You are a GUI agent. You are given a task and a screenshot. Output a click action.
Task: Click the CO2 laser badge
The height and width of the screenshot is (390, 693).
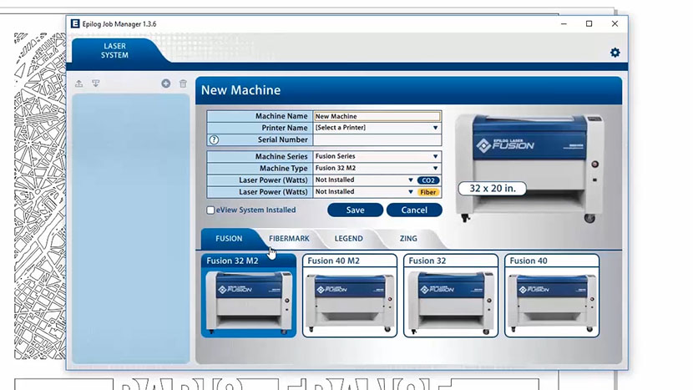[x=429, y=180]
